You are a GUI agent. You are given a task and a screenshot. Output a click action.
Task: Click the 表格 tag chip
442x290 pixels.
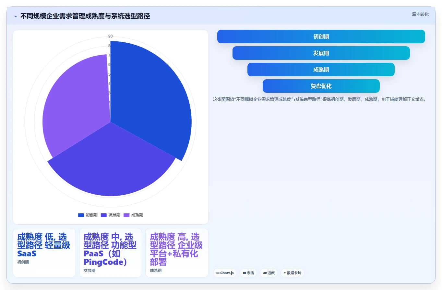click(248, 273)
